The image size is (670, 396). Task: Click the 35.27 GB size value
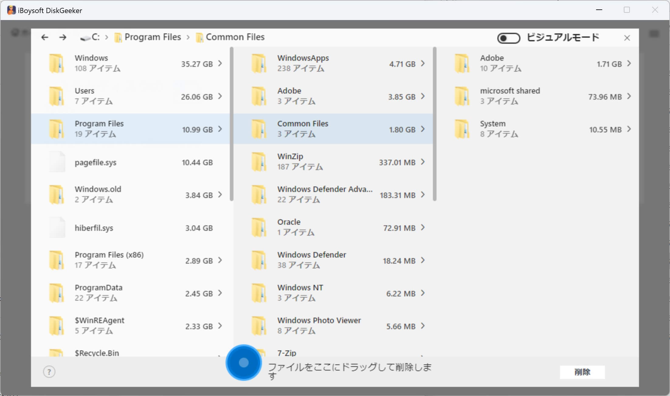[x=197, y=64]
